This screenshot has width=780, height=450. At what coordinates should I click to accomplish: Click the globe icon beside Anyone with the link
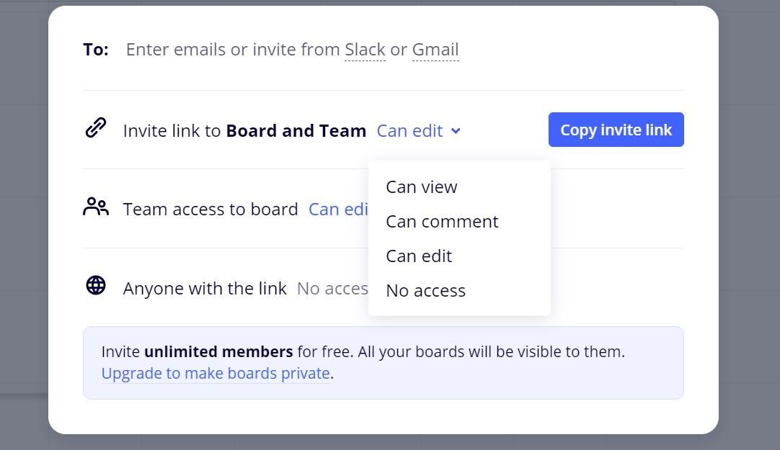(x=96, y=286)
